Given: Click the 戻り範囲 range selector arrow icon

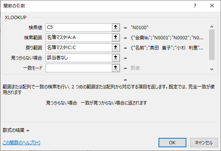Looking at the screenshot, I should pos(116,48).
